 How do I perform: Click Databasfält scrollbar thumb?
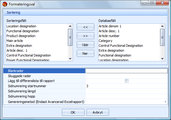click(162, 37)
